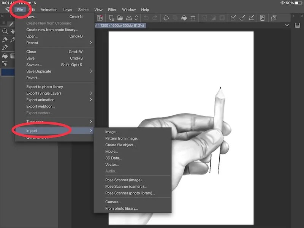Screen dimensions: 304x228
Task: Select the Hand tool
Action: [x=13, y=31]
